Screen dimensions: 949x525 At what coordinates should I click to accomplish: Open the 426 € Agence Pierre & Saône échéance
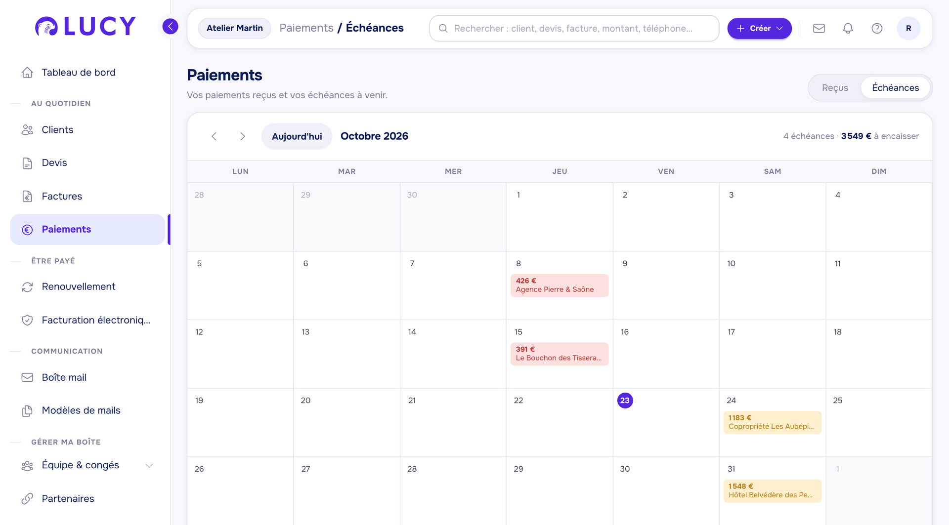560,285
